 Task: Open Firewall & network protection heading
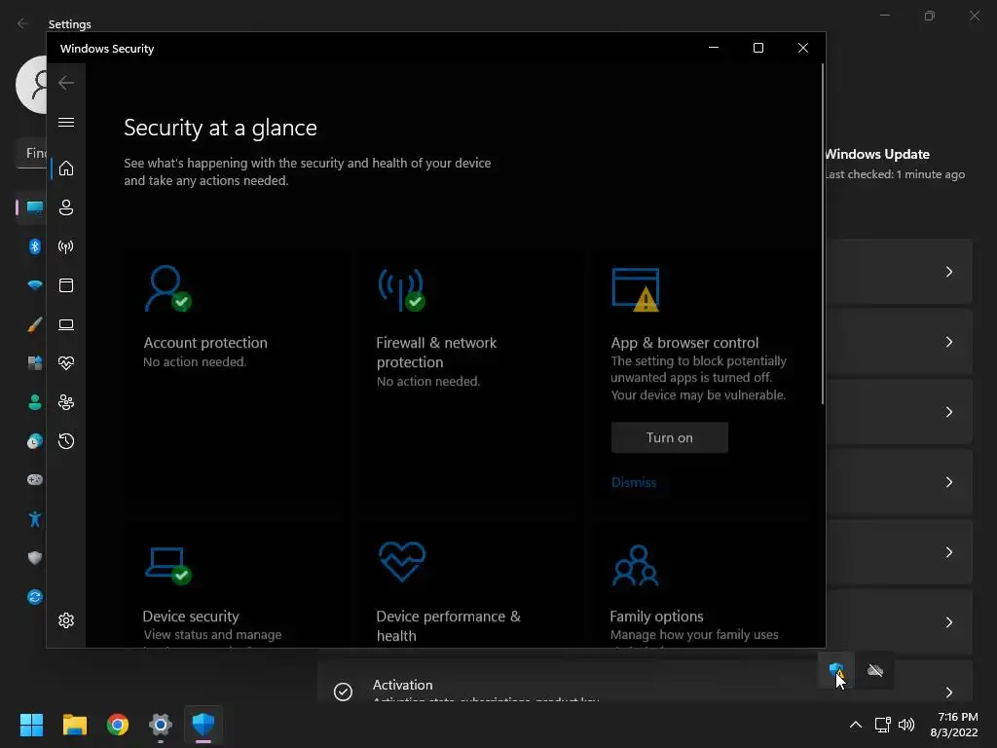click(436, 353)
